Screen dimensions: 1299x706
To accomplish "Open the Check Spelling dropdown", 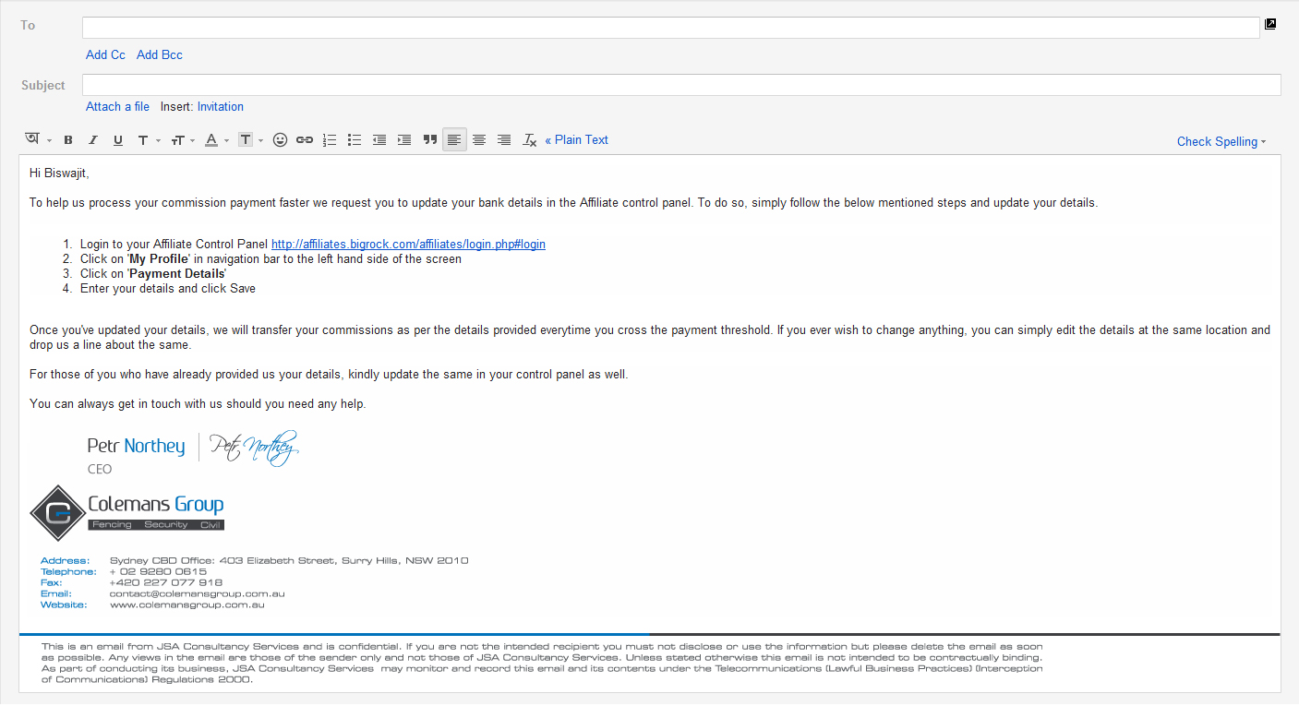I will (x=1221, y=141).
